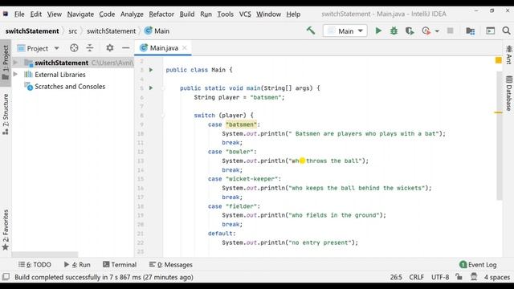Open the 4: Run tool window
Screen dimensions: 514x289
[77, 264]
